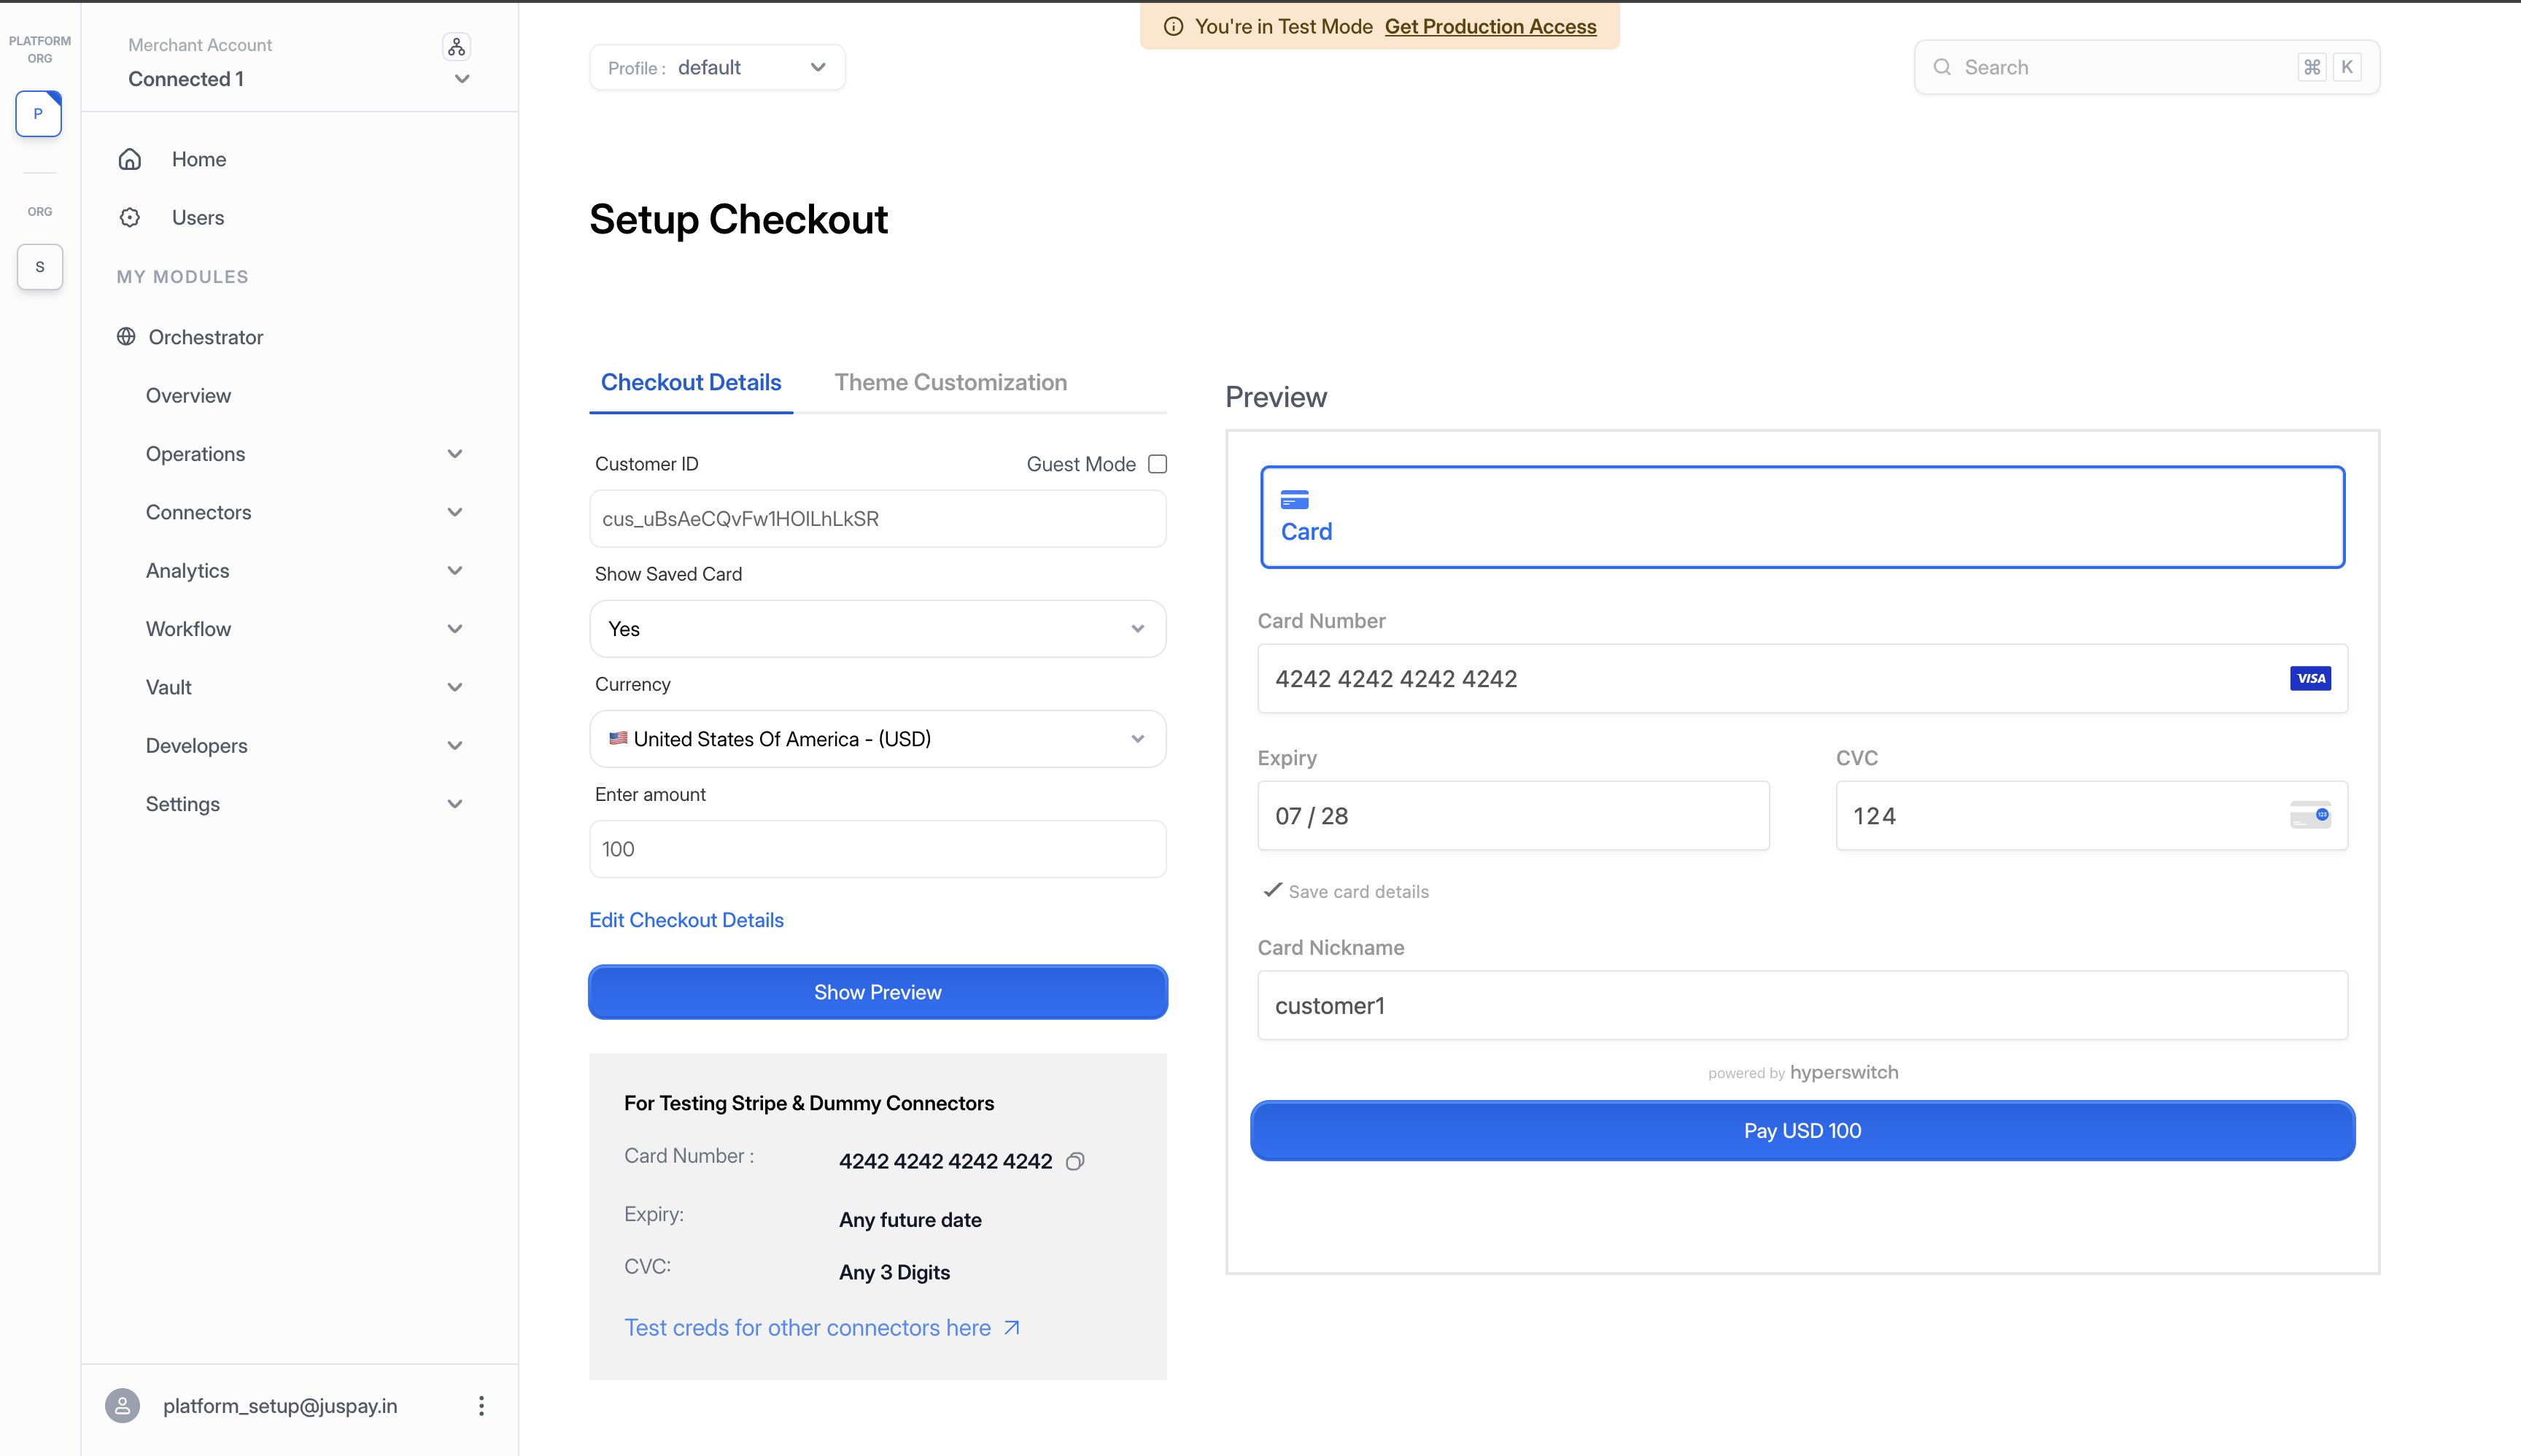Enable the Guest Mode checkbox

coord(1157,463)
